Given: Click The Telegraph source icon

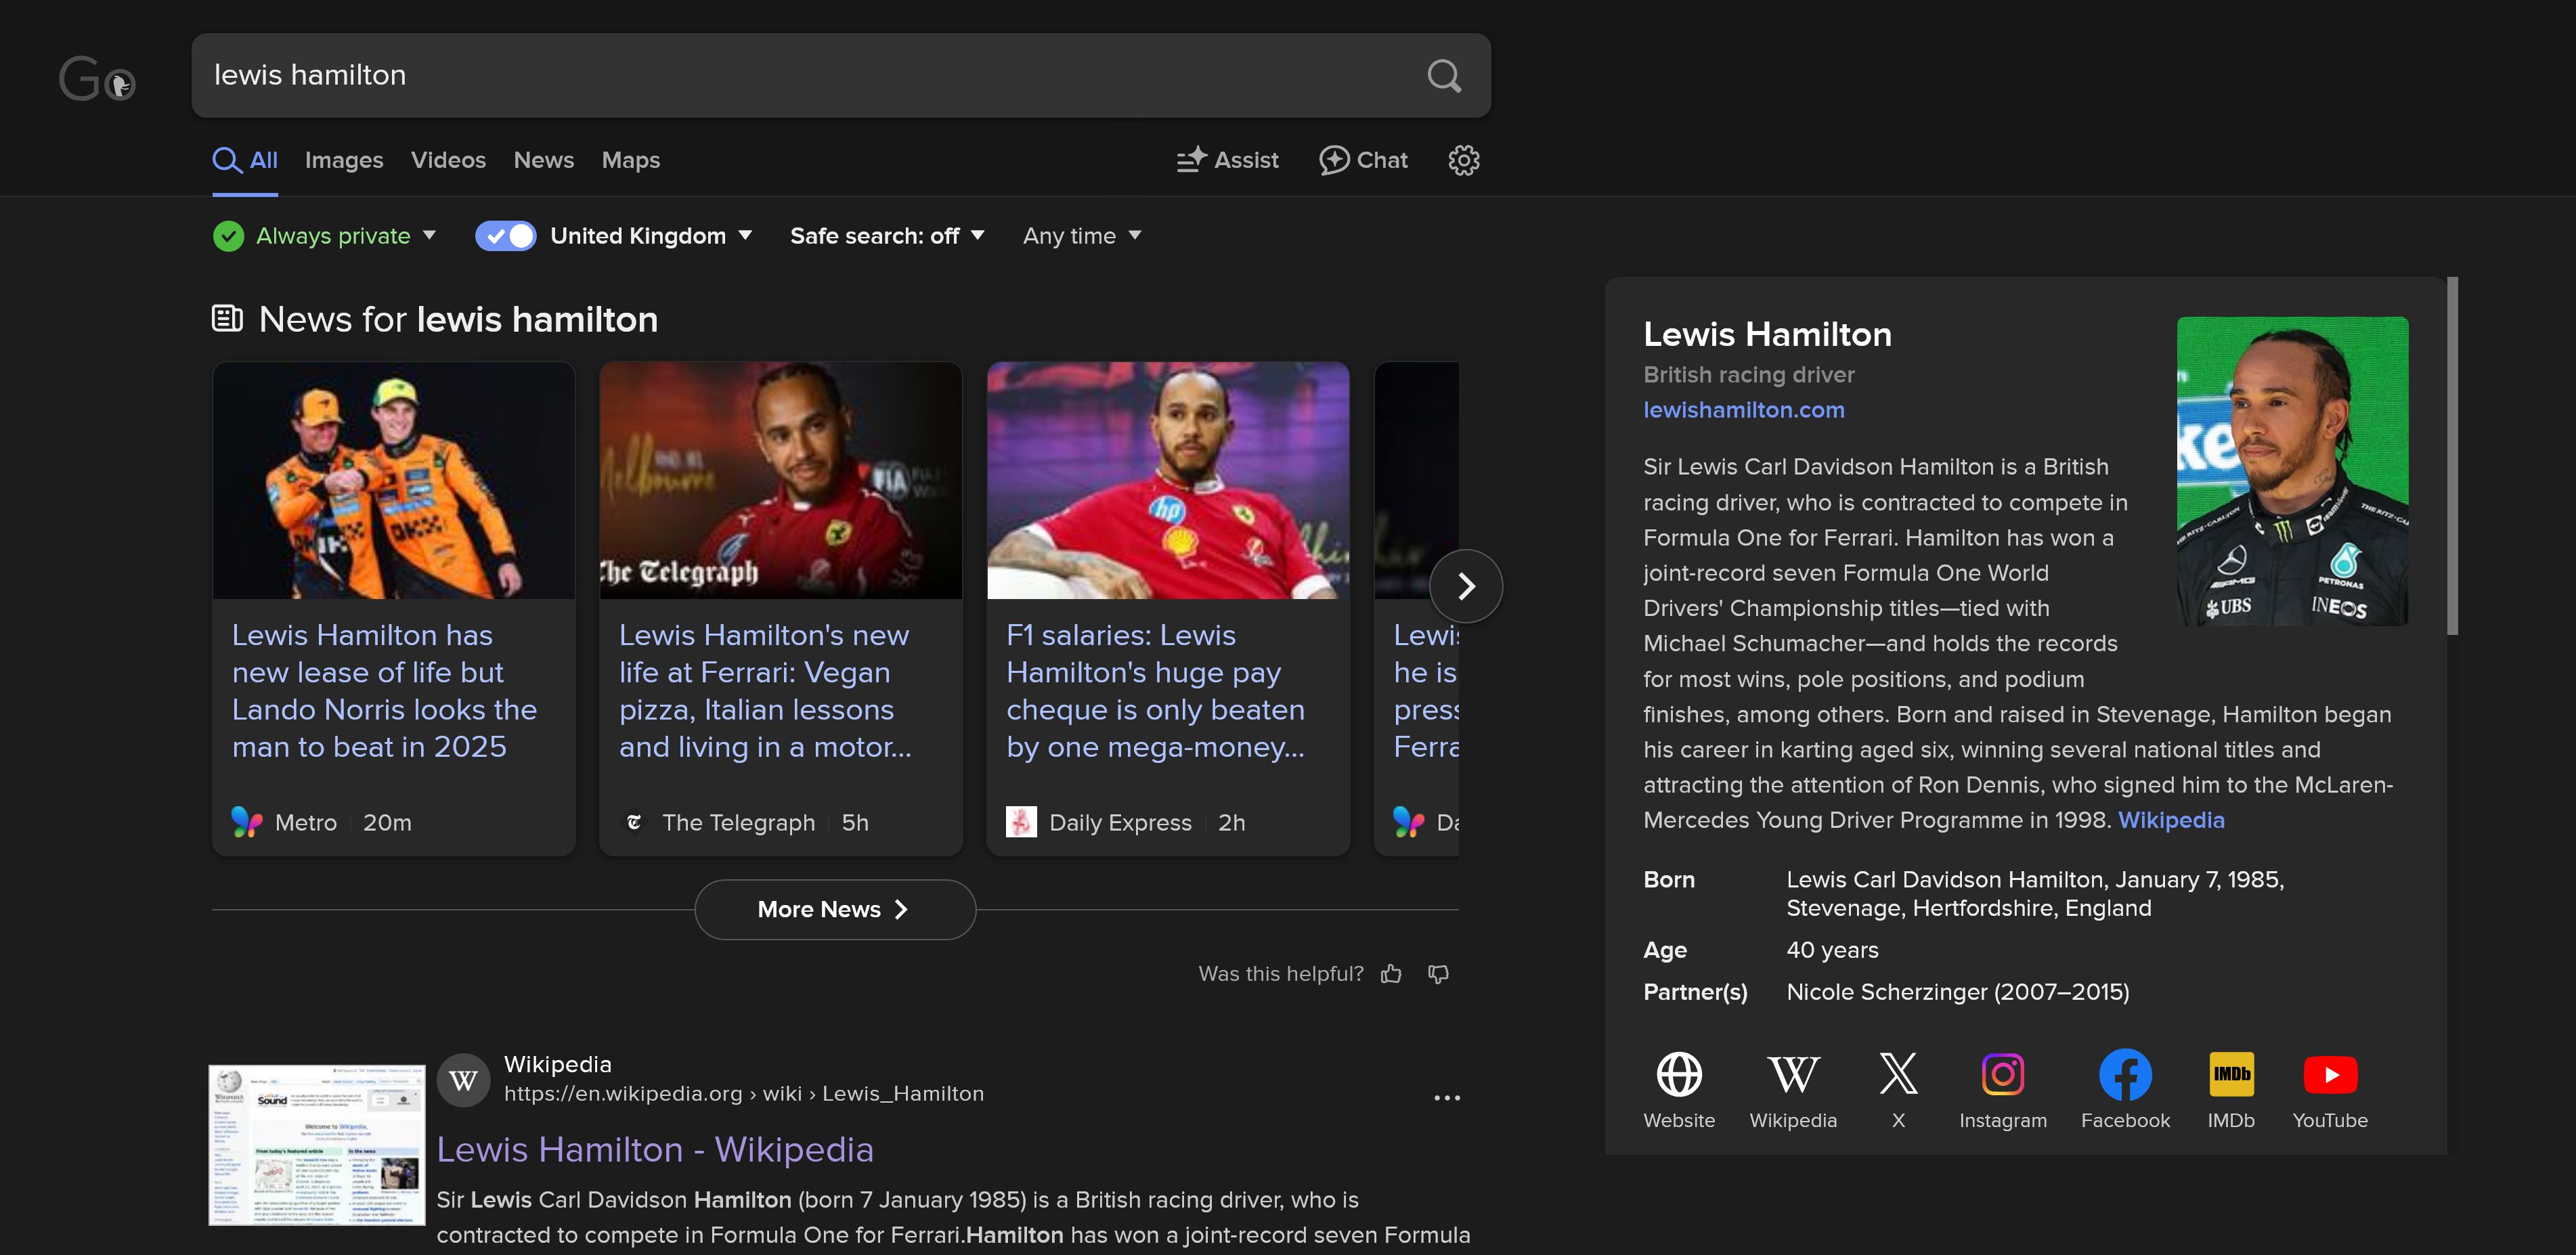Looking at the screenshot, I should (634, 822).
